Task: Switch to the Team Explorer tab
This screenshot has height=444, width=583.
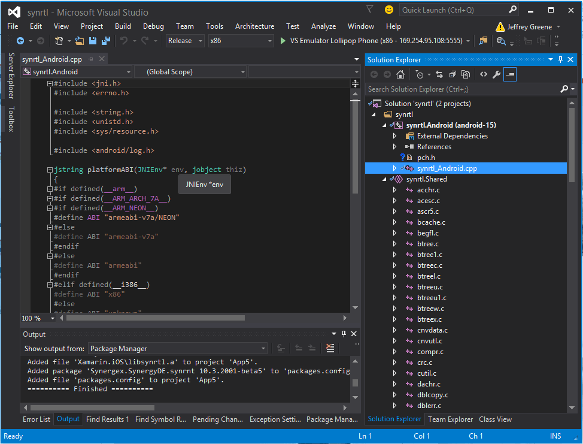Action: click(450, 419)
